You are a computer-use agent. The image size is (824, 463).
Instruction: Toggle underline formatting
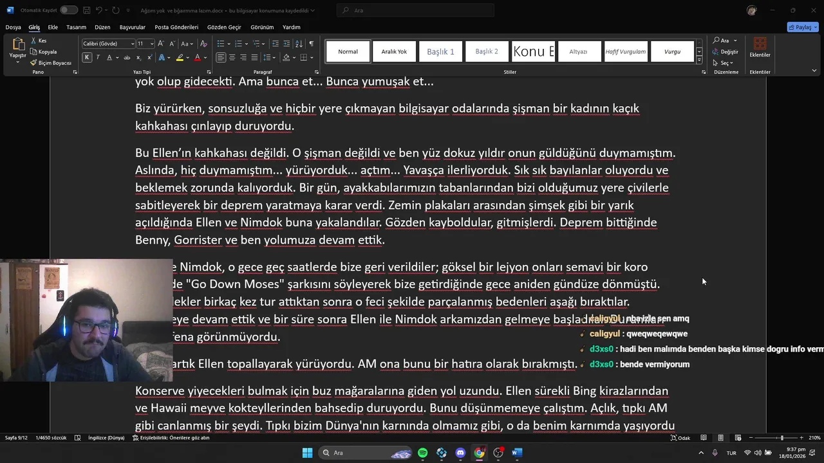click(109, 57)
